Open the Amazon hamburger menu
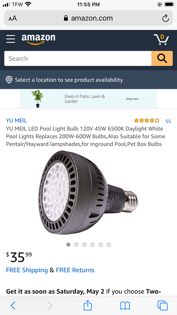Viewport: 177px width, 315px height. coord(10,39)
